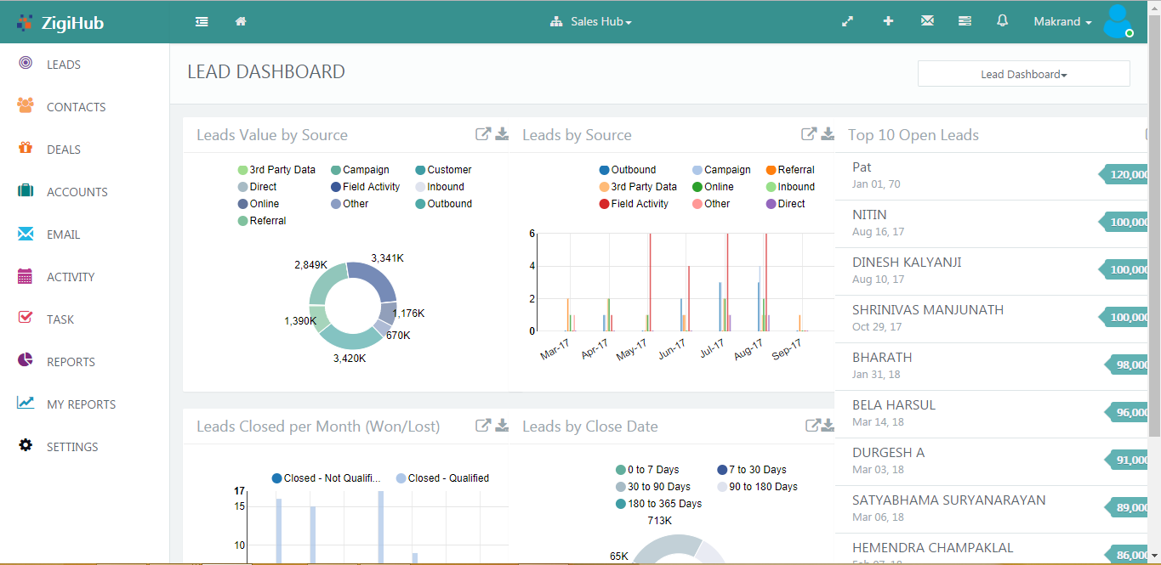
Task: Download the Leads Closed per Month chart
Action: (502, 425)
